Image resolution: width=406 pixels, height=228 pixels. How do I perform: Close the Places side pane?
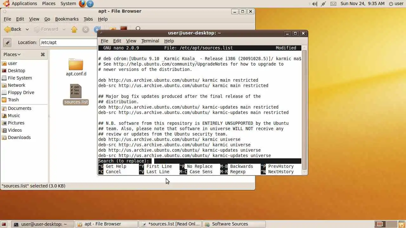click(x=43, y=54)
